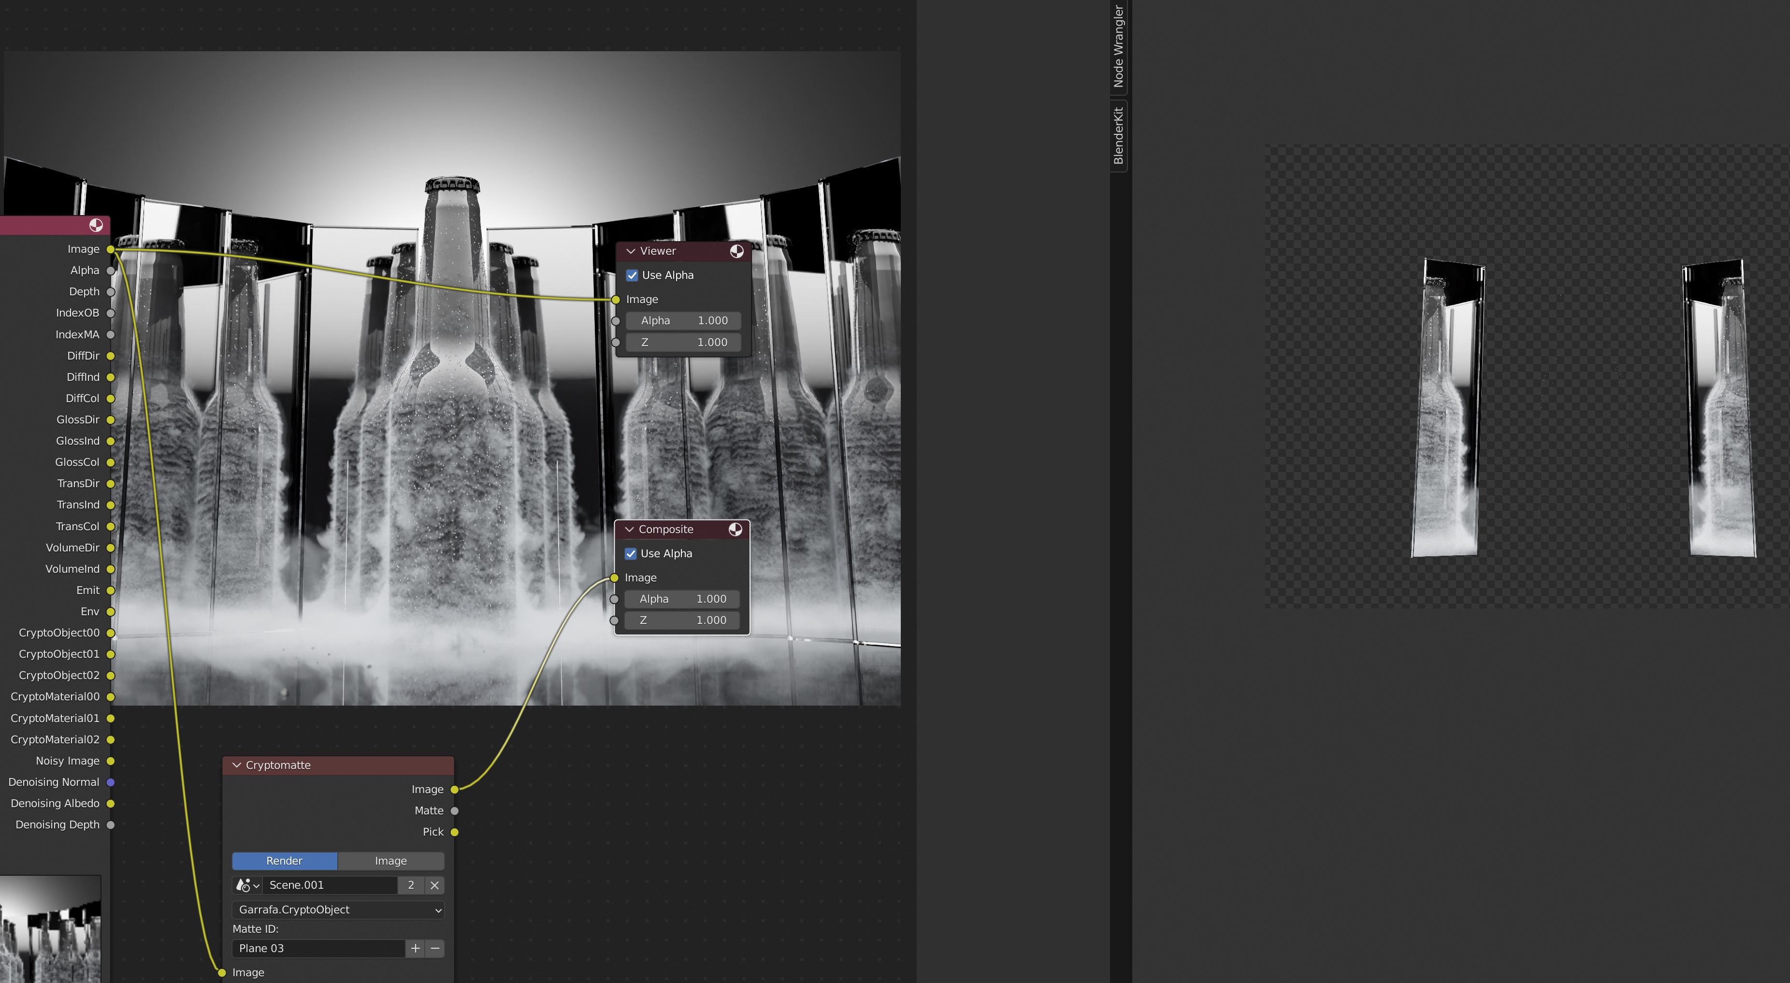This screenshot has height=983, width=1790.
Task: Click the add matte ID plus icon
Action: coord(416,948)
